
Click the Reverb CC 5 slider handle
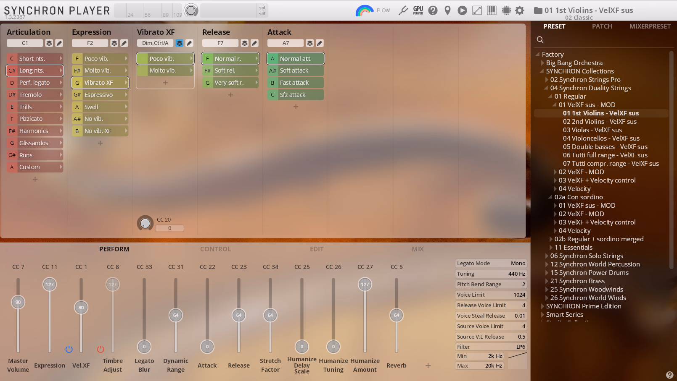[x=397, y=315]
